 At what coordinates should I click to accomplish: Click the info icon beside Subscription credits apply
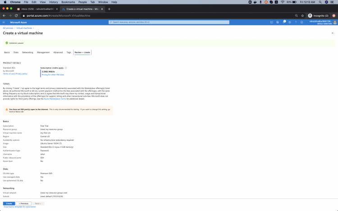coord(66,68)
